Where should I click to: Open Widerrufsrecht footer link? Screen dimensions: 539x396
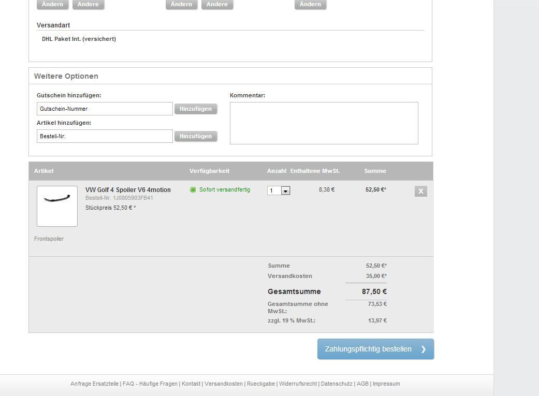pos(298,384)
